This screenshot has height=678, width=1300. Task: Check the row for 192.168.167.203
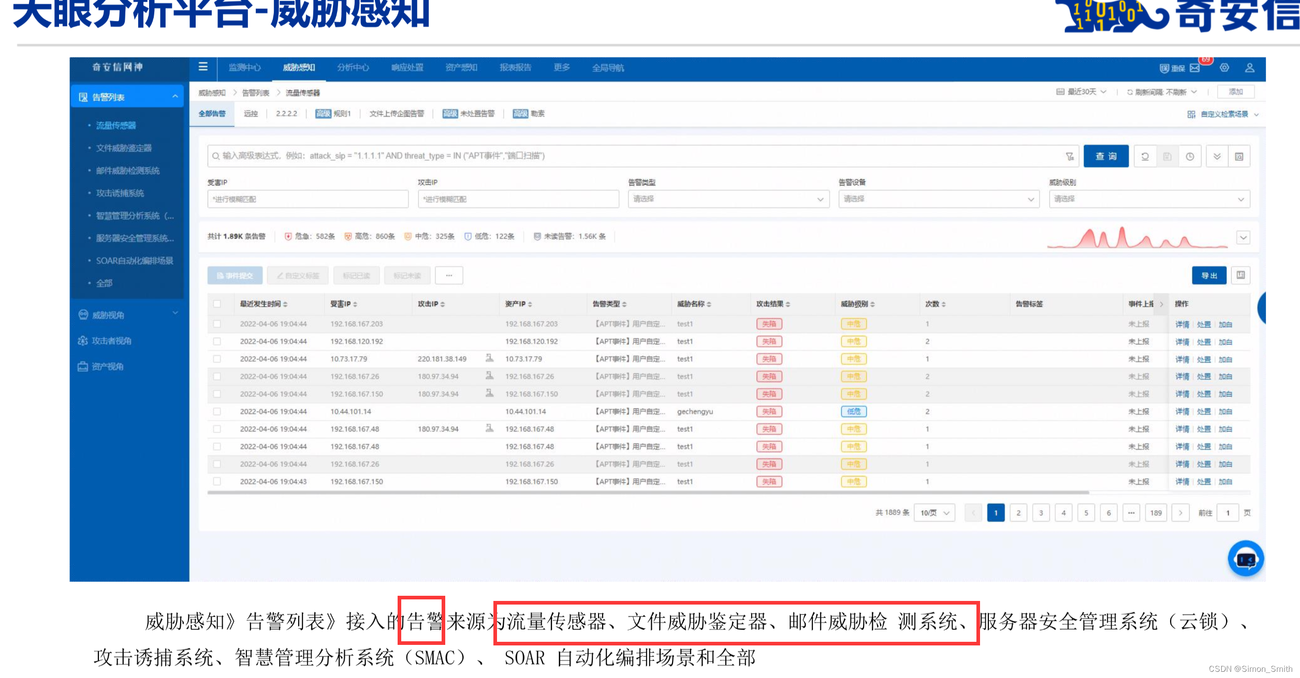click(217, 324)
